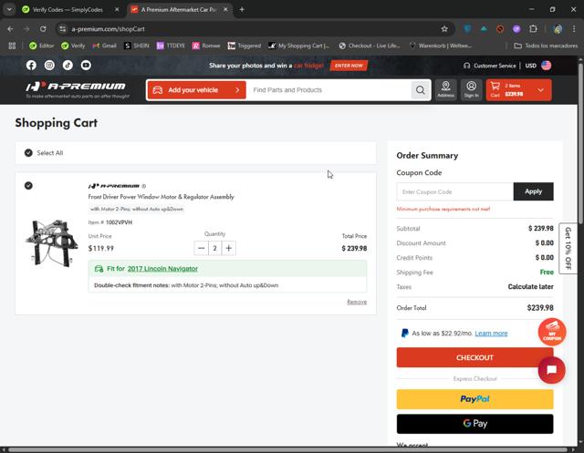The image size is (584, 453).
Task: Click Find Parts and Products search field
Action: pyautogui.click(x=328, y=90)
